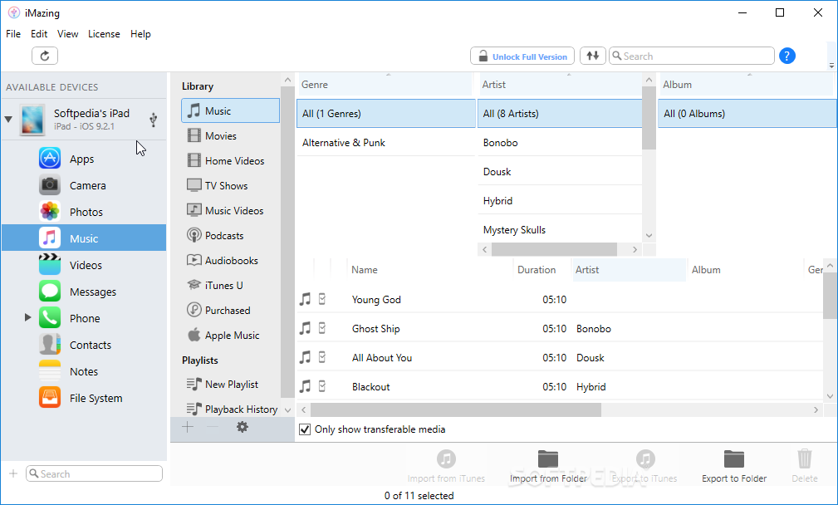Sort by Genre column header

point(385,85)
